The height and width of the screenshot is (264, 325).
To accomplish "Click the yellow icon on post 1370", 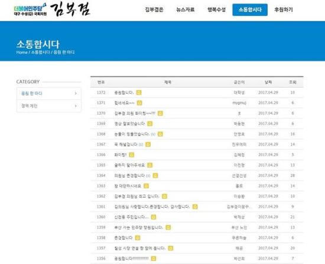I will pos(160,113).
